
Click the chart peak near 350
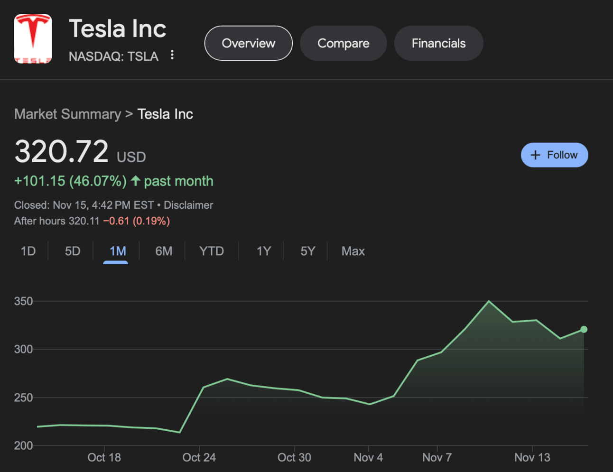[x=489, y=301]
